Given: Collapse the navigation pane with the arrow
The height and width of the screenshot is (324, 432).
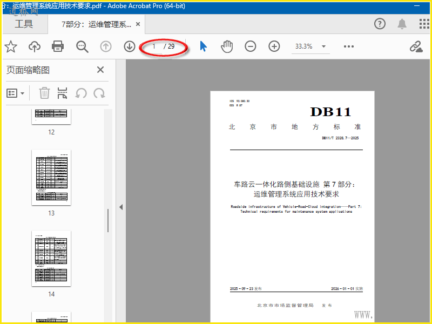Looking at the screenshot, I should (x=121, y=207).
